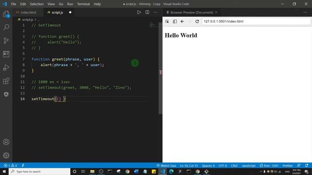
Task: Open File Explorer from the taskbar
Action: (92, 172)
